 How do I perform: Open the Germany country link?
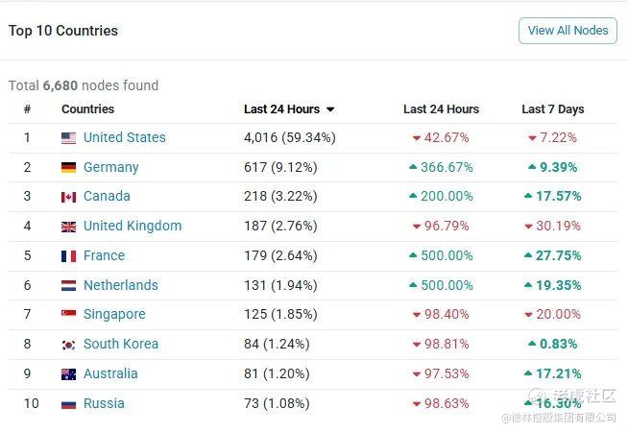pos(110,167)
